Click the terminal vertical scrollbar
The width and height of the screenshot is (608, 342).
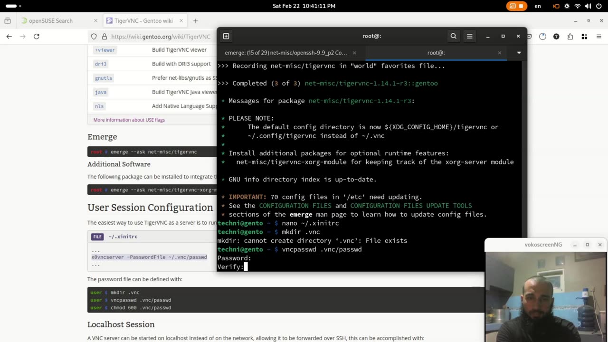[x=524, y=166]
